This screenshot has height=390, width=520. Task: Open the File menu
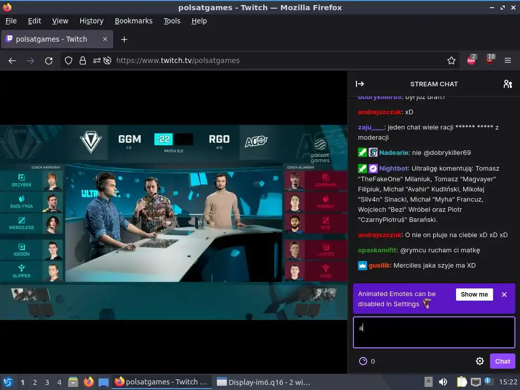click(11, 21)
